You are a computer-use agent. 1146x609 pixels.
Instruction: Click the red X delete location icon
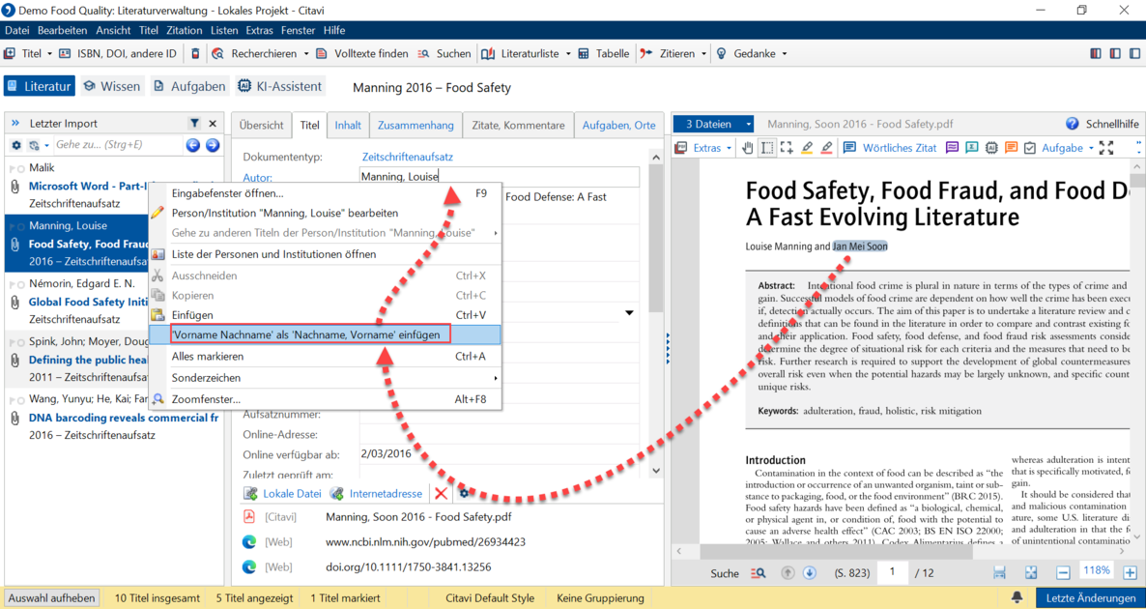[x=442, y=494]
